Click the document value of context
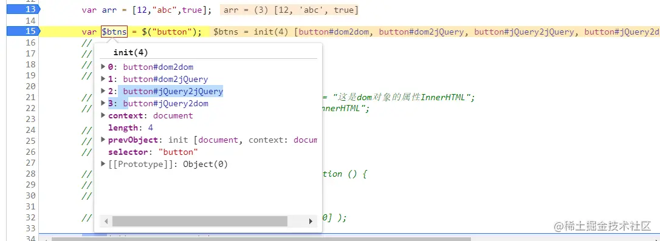The image size is (660, 241). tap(173, 116)
